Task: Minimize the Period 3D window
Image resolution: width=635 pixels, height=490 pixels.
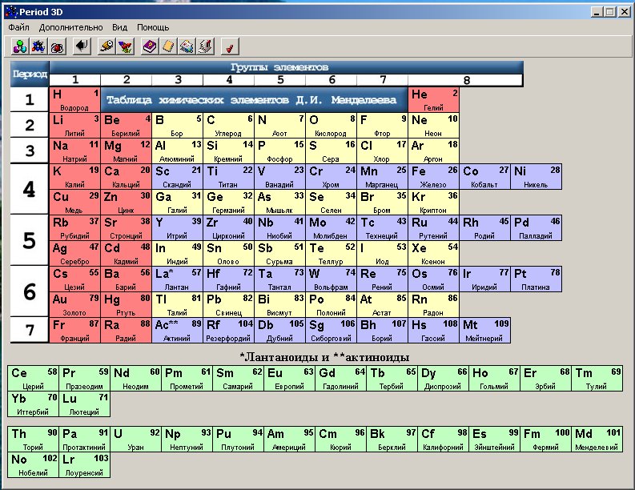Action: coord(597,12)
